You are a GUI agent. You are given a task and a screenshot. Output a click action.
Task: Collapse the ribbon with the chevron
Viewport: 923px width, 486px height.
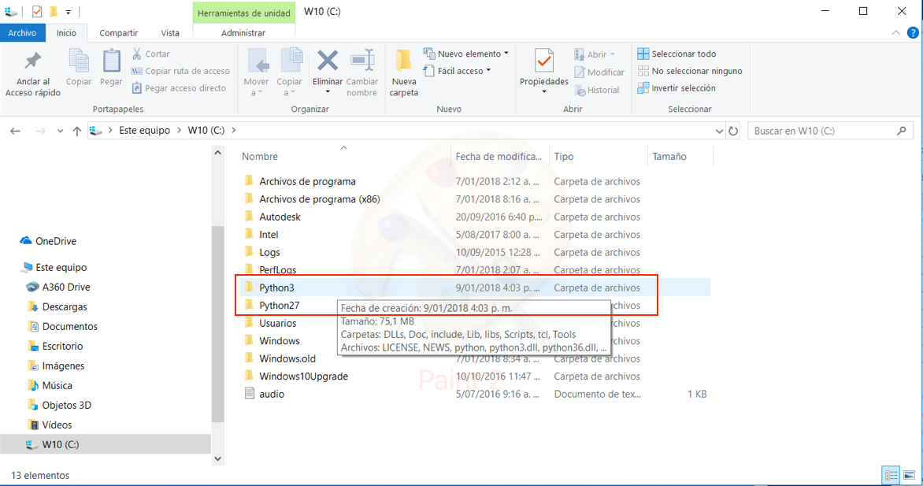coord(896,33)
